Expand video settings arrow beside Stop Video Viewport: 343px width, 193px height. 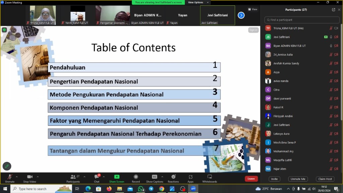click(x=38, y=177)
